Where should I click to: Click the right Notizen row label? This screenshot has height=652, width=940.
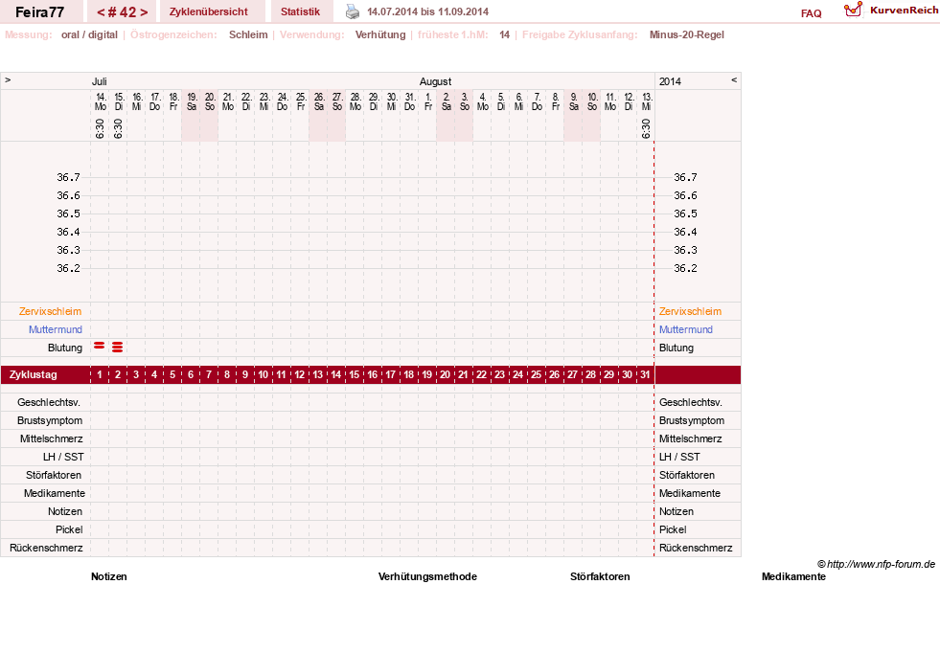point(676,512)
